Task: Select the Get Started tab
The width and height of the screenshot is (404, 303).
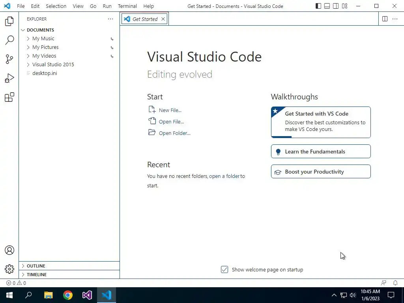Action: pos(145,19)
